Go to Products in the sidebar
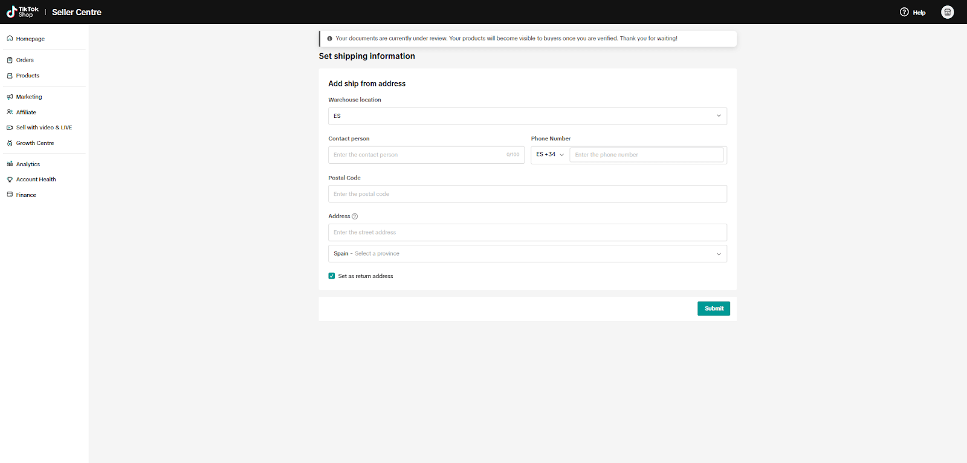967x463 pixels. [28, 76]
